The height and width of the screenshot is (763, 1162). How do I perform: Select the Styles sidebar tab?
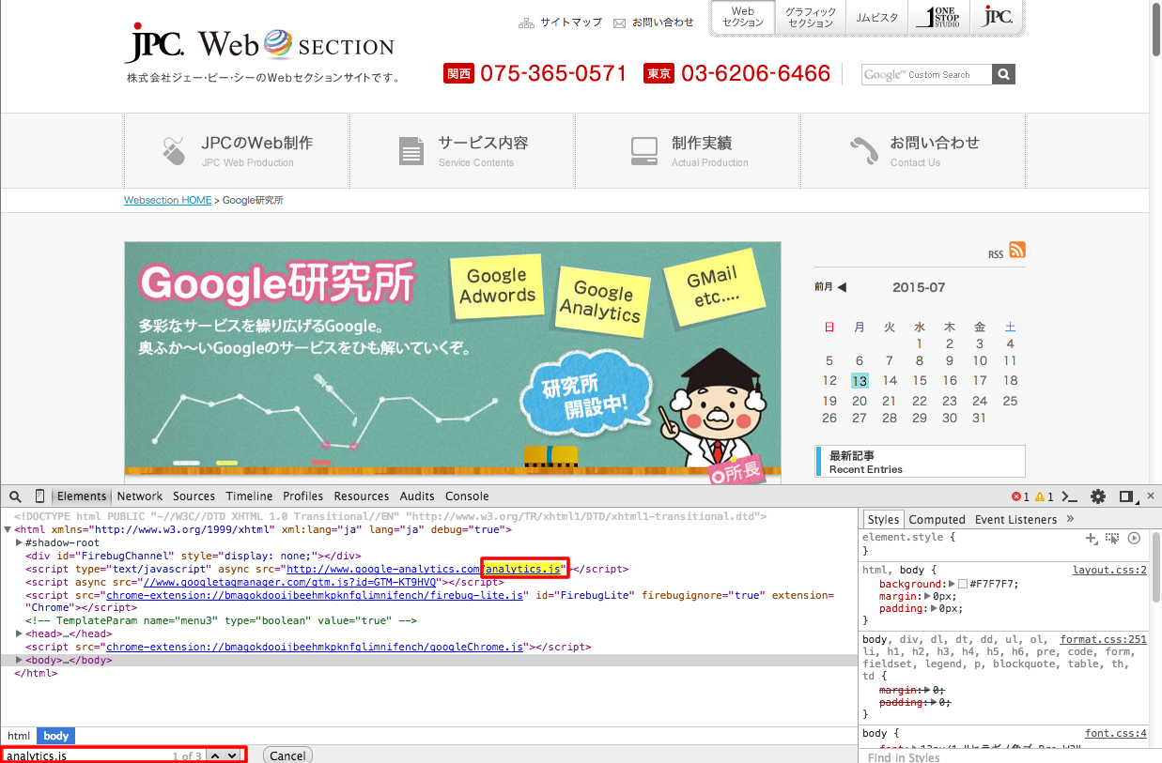coord(883,520)
